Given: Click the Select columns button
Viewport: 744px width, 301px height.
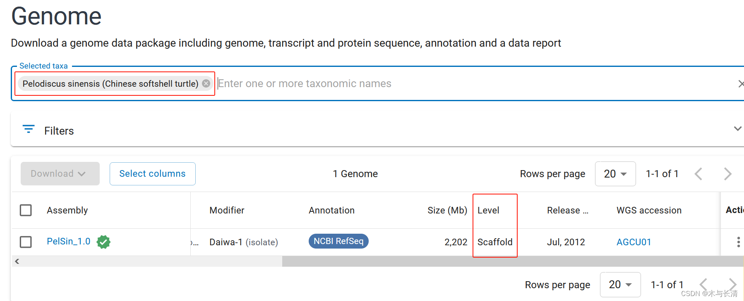Looking at the screenshot, I should click(x=152, y=174).
